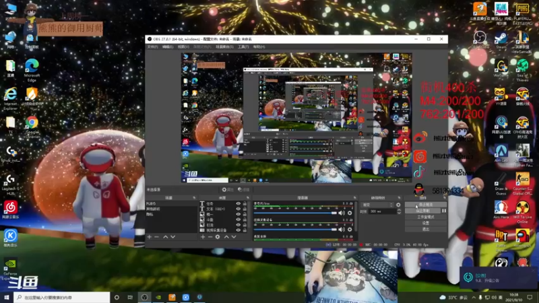
Task: Click the 退出 exit button in OBS
Action: (x=426, y=229)
